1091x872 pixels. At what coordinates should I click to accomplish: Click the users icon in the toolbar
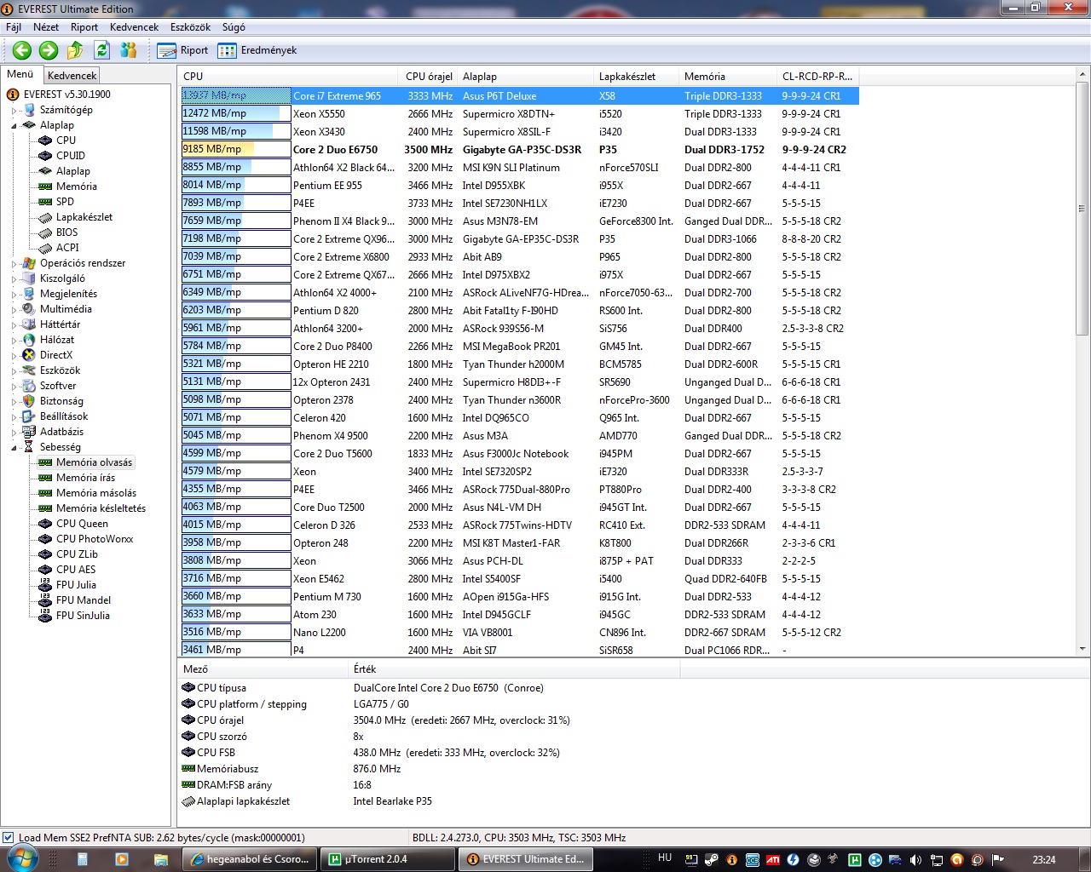tap(129, 50)
